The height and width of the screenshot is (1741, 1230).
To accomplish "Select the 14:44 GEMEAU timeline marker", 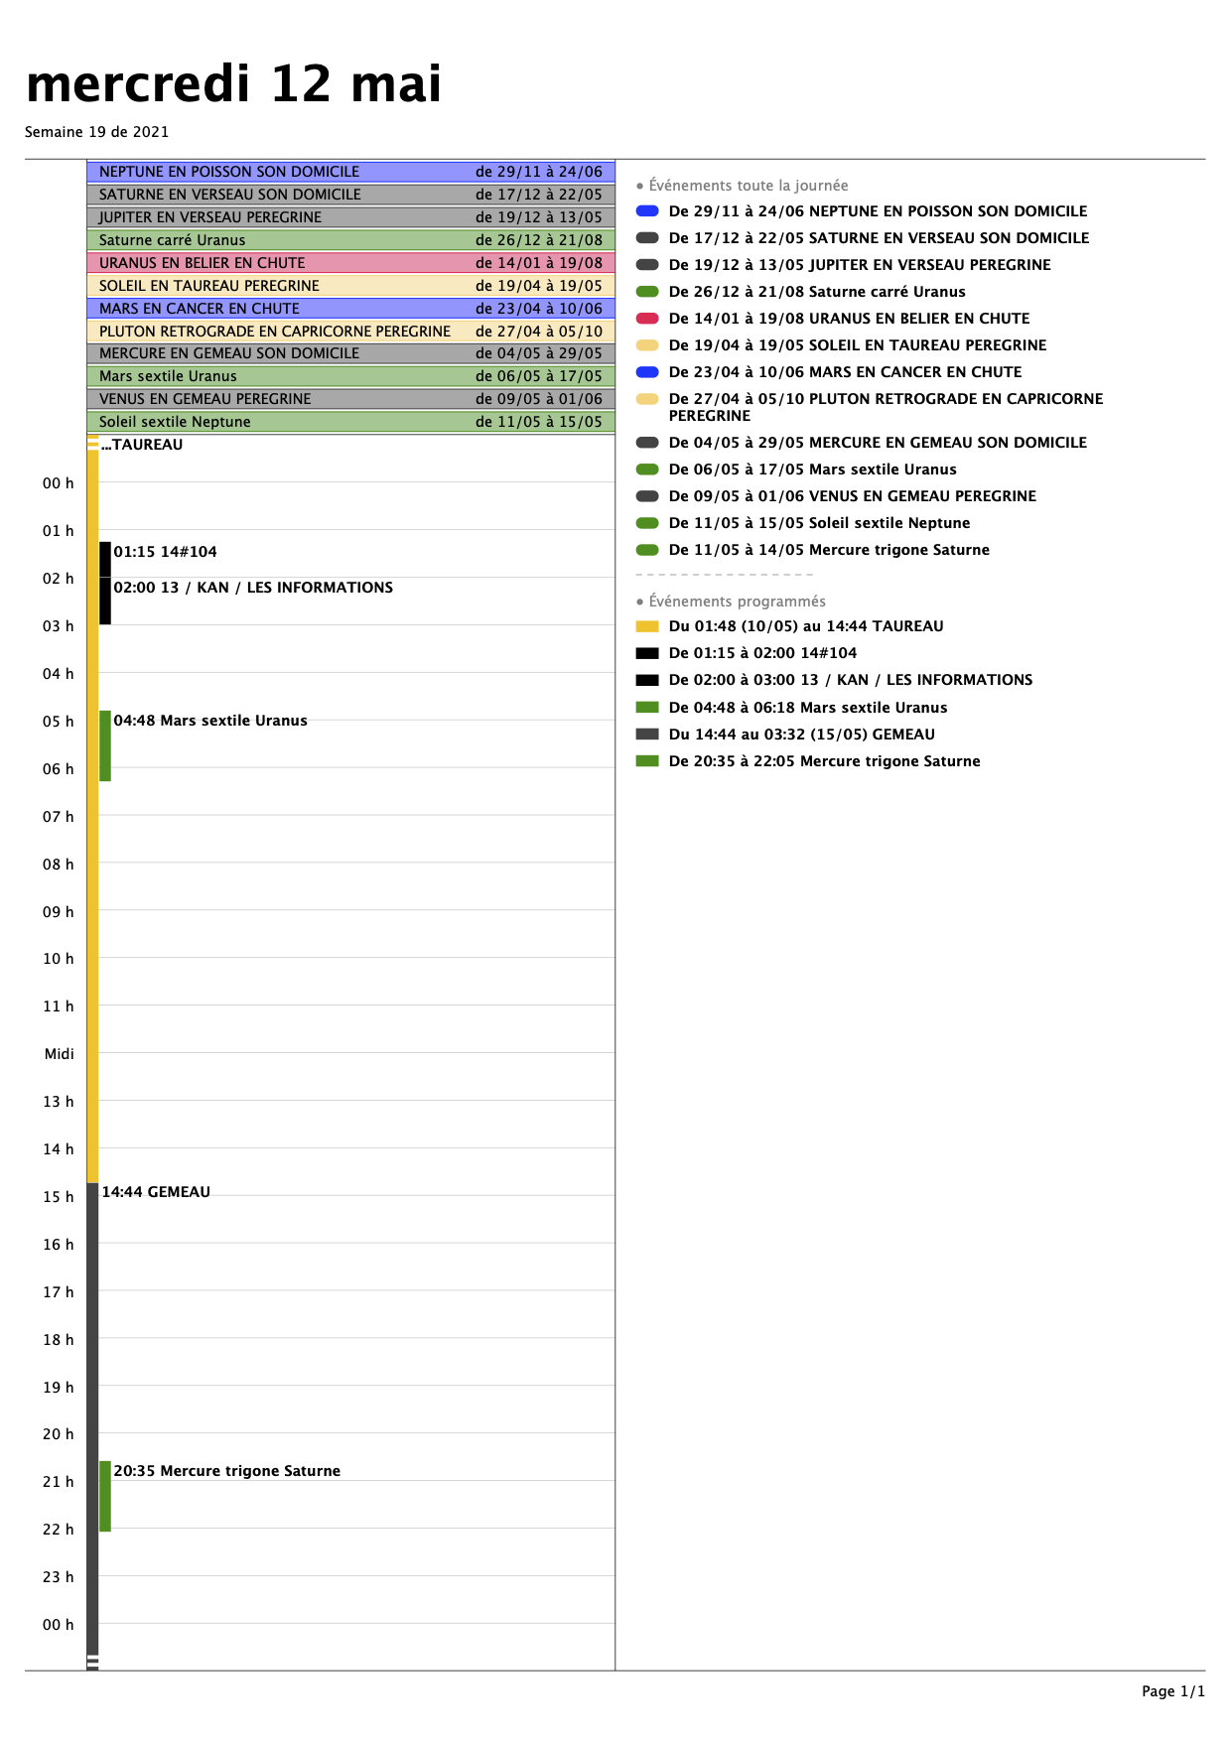I will pyautogui.click(x=156, y=1192).
